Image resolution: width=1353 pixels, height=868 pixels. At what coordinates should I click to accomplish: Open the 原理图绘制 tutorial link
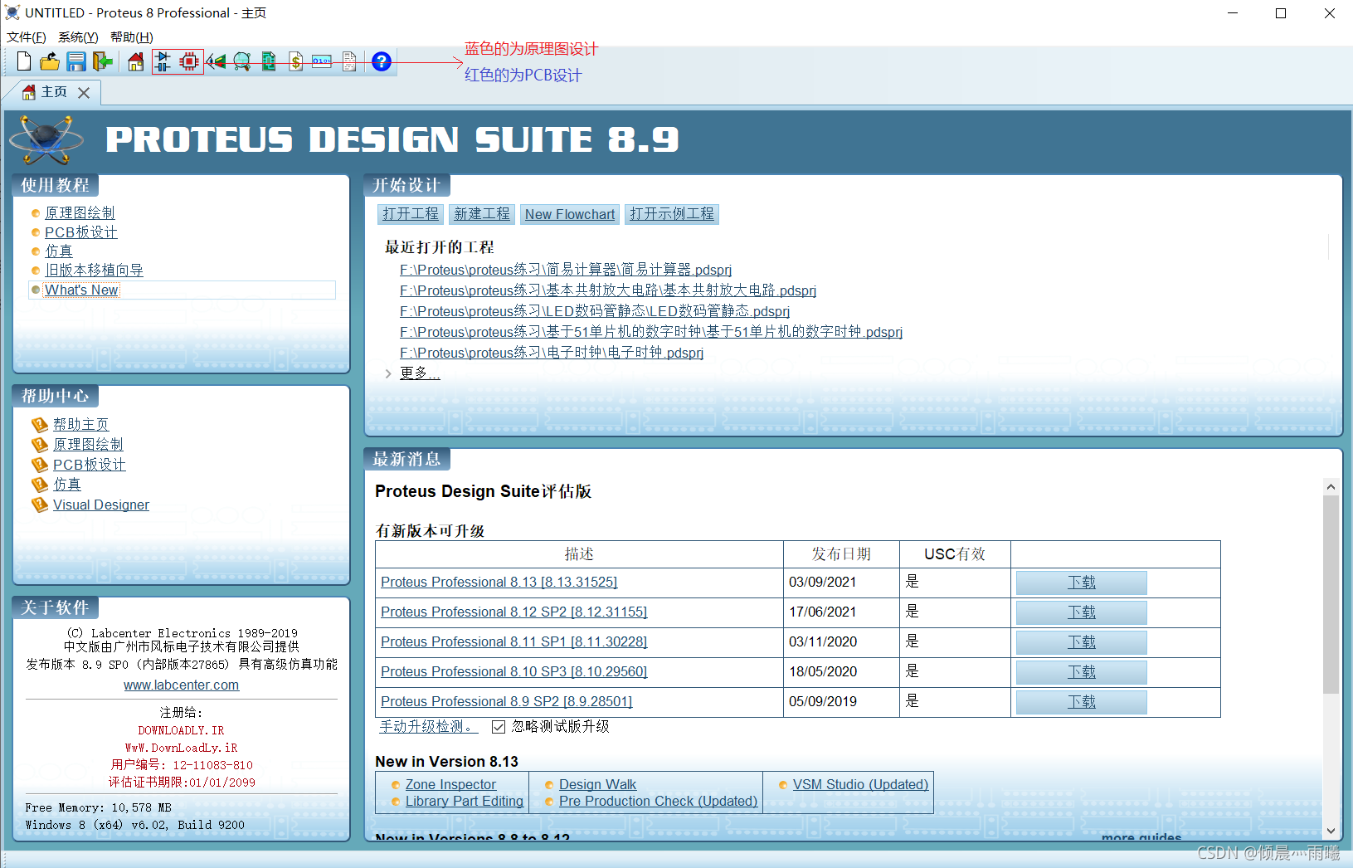[x=80, y=213]
